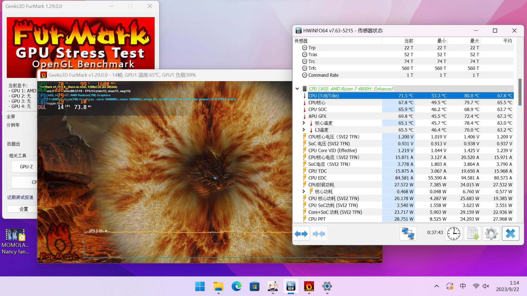Screen dimensions: 527x296
Task: Select the CPU SOC row
Action: pos(408,109)
